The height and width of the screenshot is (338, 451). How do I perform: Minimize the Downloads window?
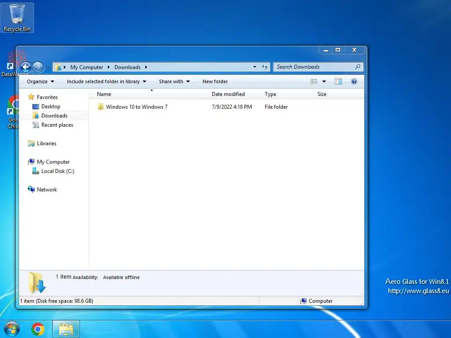tap(325, 50)
